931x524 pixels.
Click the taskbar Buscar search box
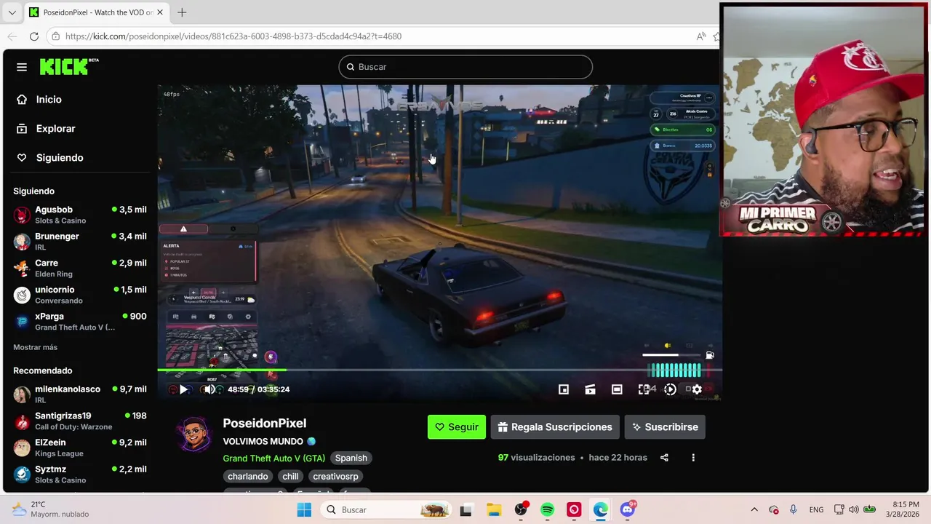(x=386, y=510)
